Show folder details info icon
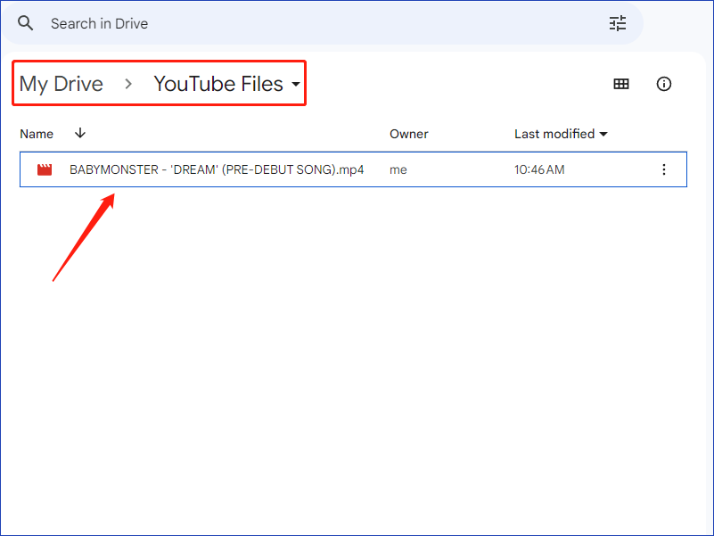 click(x=663, y=84)
